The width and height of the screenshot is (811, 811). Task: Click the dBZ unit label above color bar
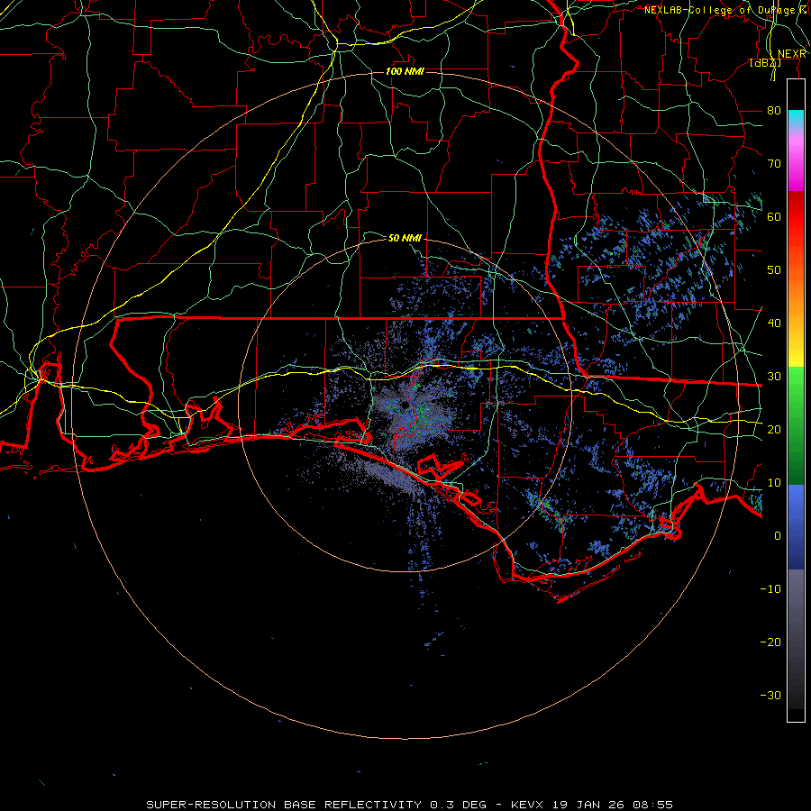tap(765, 62)
